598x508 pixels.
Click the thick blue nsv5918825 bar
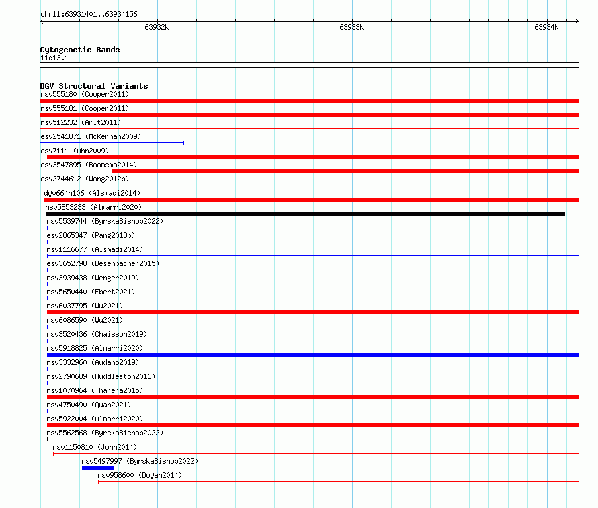(313, 355)
